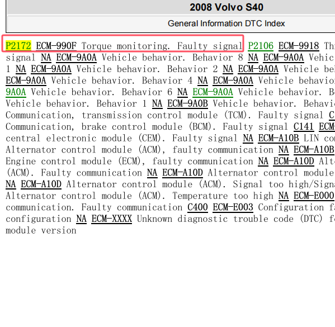Open ECM-A10B link before LIN text
The height and width of the screenshot is (327, 335).
(279, 138)
